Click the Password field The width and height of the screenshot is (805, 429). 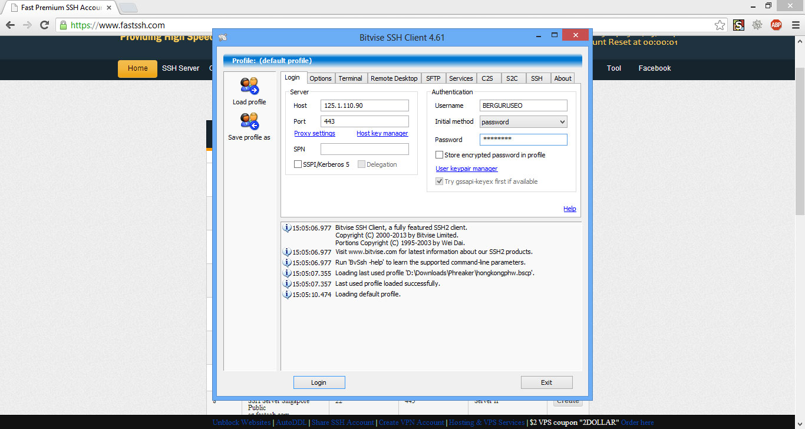click(523, 140)
